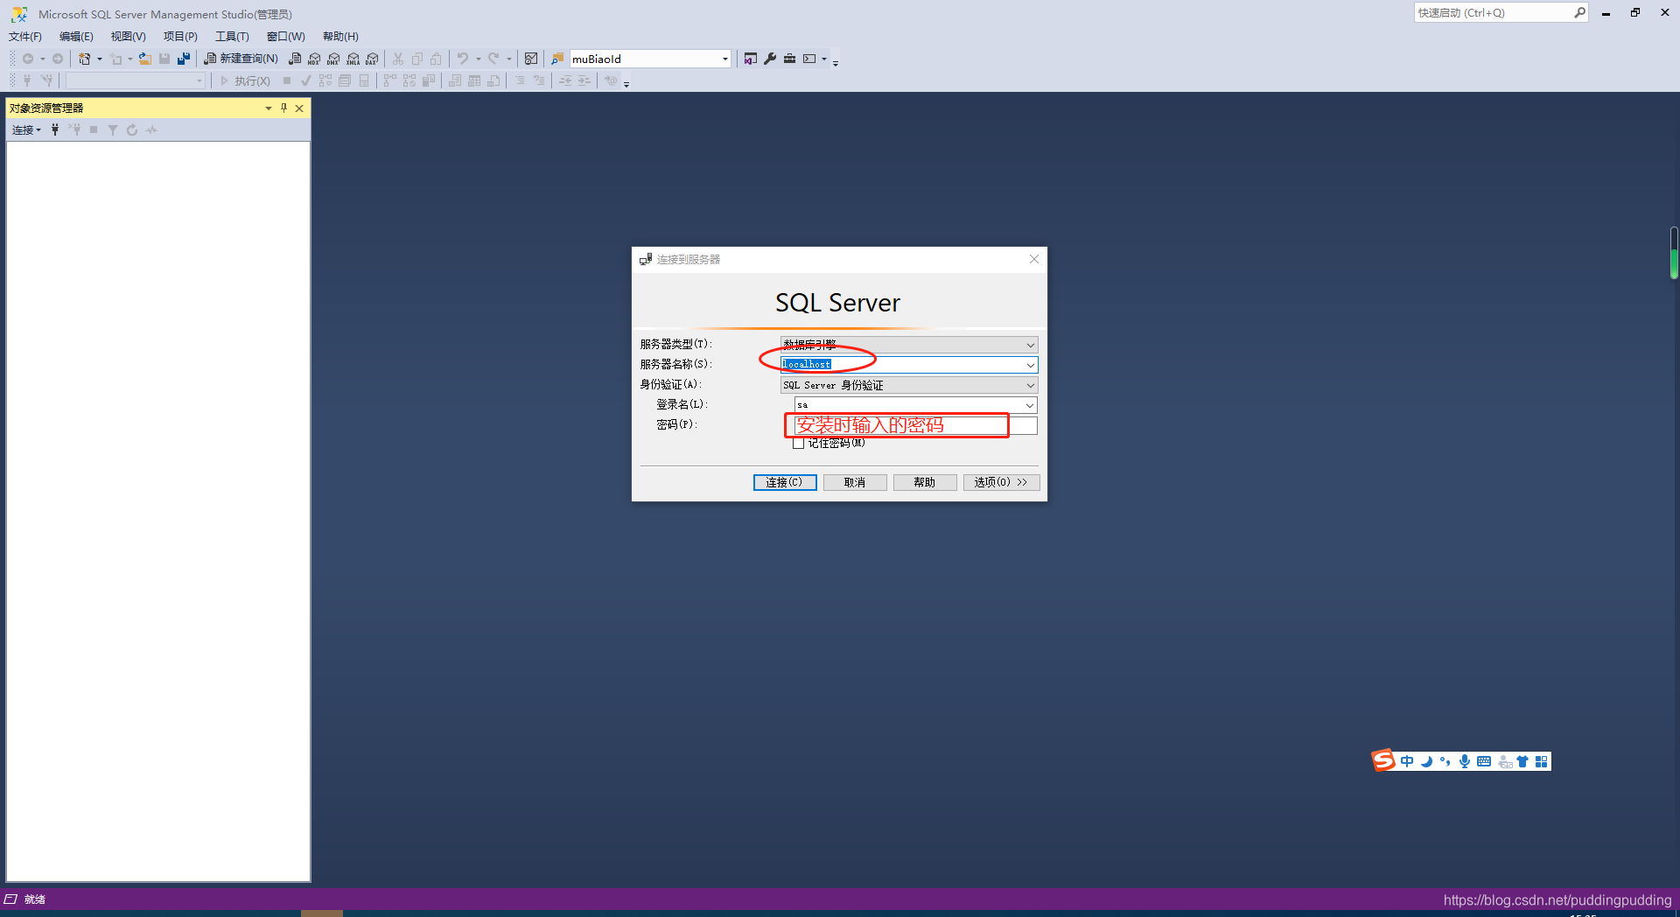Open the 视图(V) menu
This screenshot has height=917, width=1680.
pos(128,36)
